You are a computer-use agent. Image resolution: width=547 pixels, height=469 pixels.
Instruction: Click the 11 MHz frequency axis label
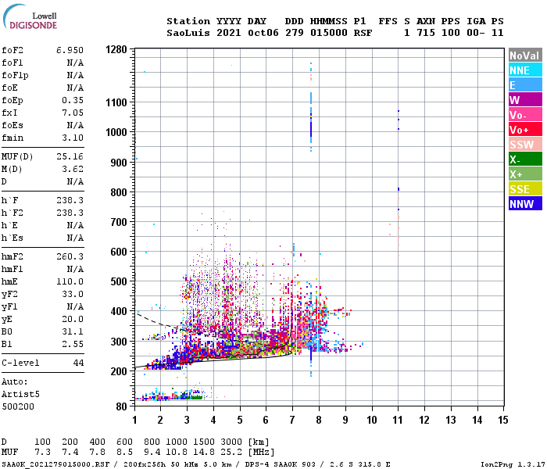coord(398,420)
